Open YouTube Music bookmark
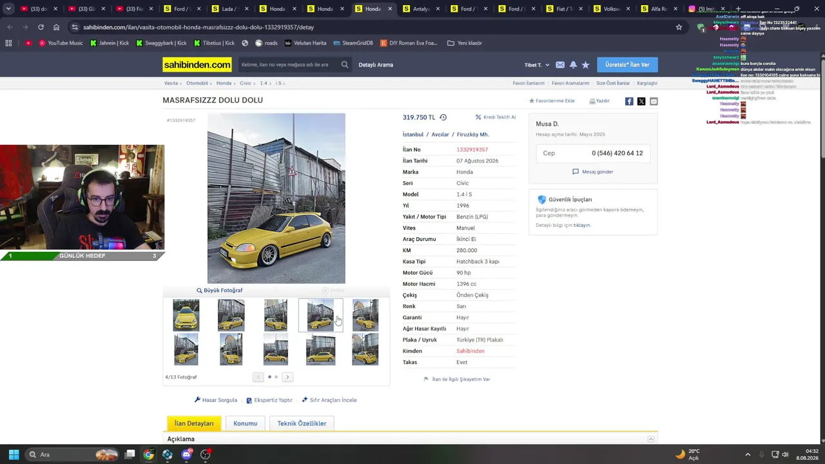The width and height of the screenshot is (825, 464). pyautogui.click(x=61, y=43)
